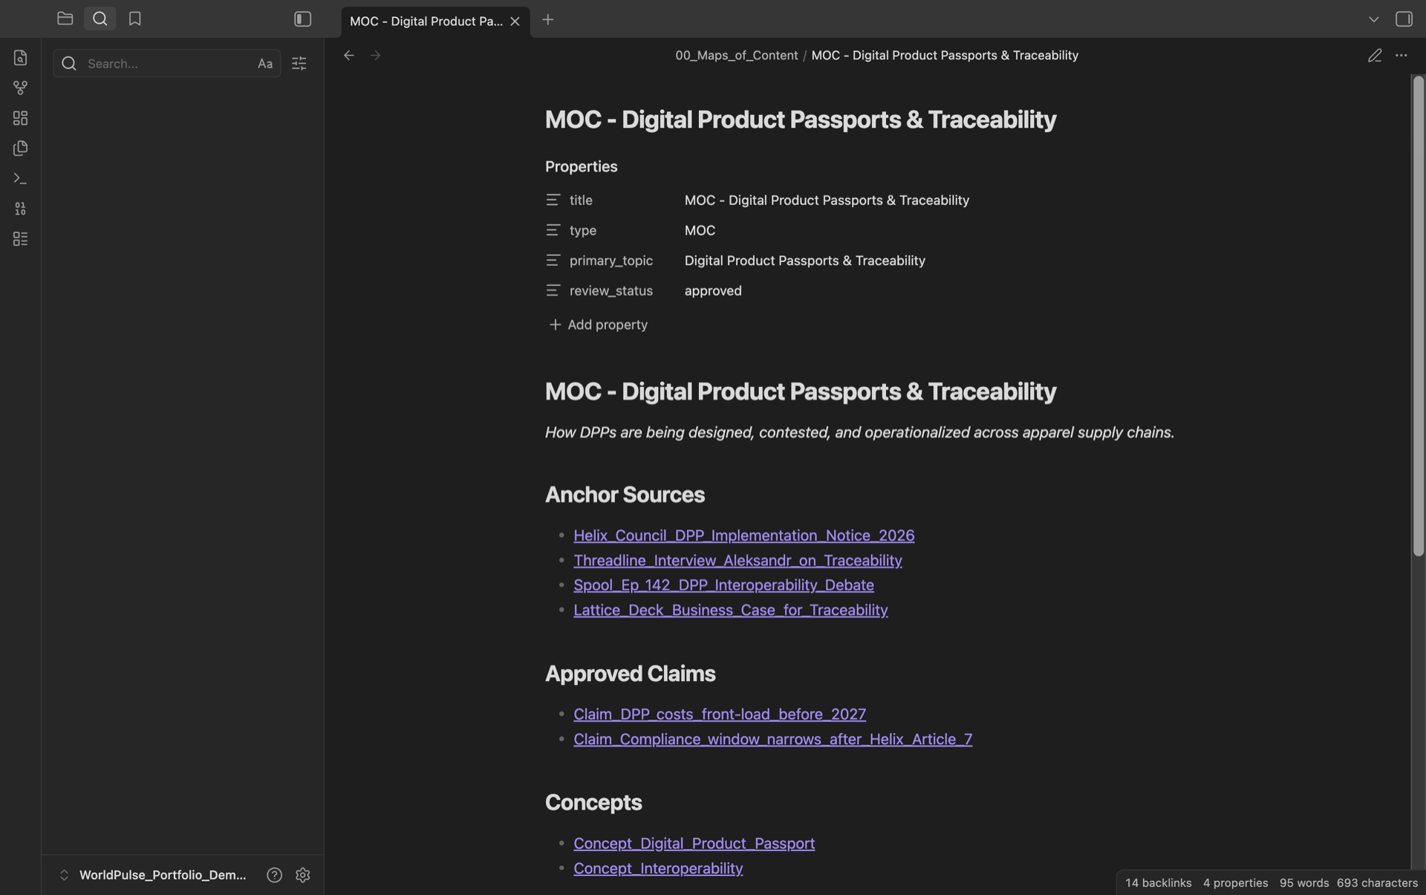Click Add property button
This screenshot has width=1426, height=895.
tap(598, 325)
